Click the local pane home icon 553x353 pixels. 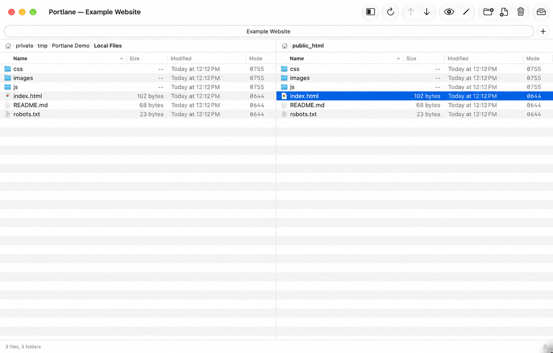coord(8,46)
